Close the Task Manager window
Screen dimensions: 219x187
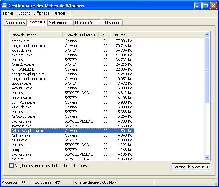(213, 6)
